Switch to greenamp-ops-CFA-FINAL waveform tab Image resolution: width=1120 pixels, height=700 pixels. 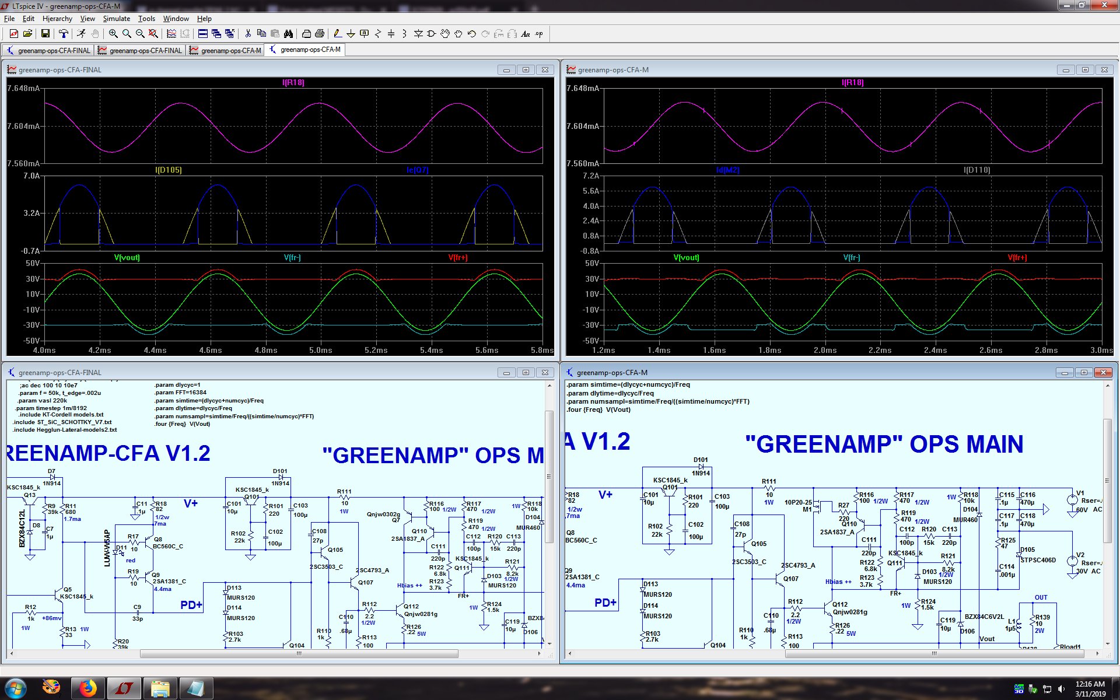[140, 50]
